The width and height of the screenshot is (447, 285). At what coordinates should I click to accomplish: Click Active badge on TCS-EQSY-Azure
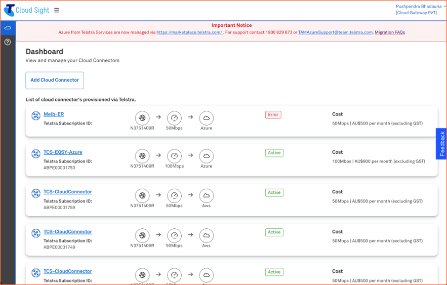[274, 153]
